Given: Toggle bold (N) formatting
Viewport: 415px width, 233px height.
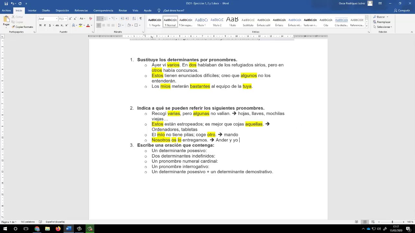Looking at the screenshot, I should click(40, 25).
